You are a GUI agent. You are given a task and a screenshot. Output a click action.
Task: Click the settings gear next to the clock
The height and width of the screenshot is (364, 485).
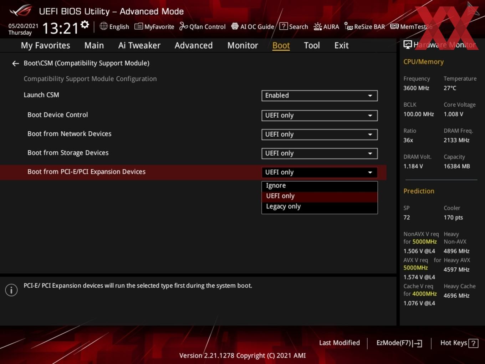pyautogui.click(x=85, y=25)
